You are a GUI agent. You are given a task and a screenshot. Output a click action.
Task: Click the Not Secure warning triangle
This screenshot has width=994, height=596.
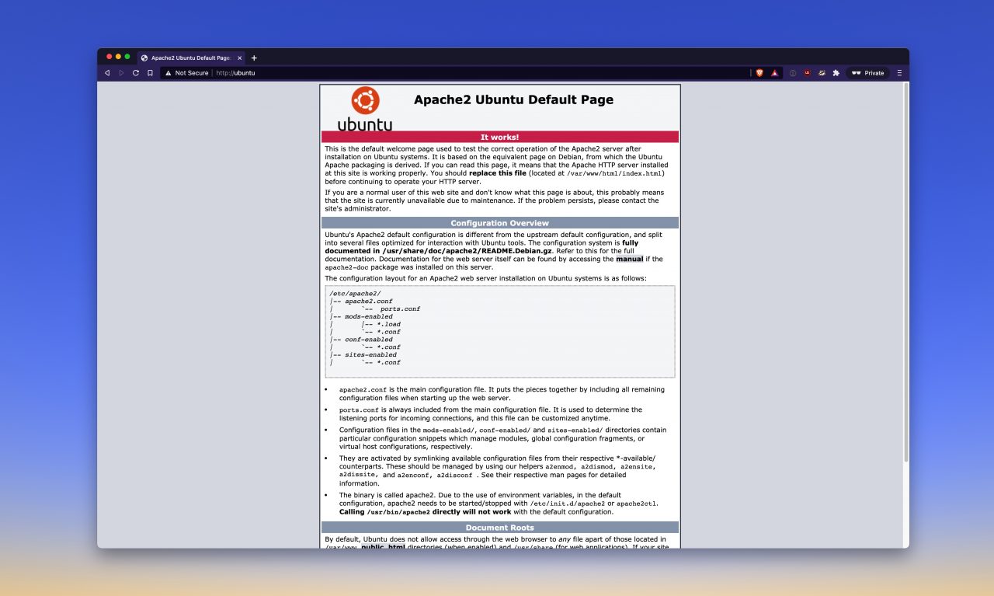(168, 73)
